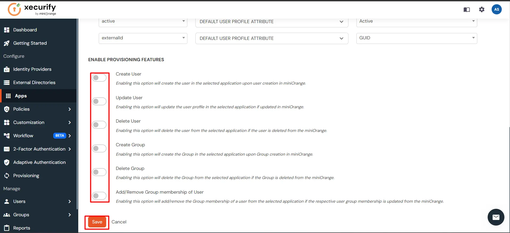Open the AS user avatar menu
Screen dimensions: 510x233
pyautogui.click(x=497, y=9)
